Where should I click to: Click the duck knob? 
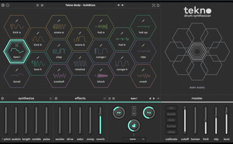click(134, 125)
